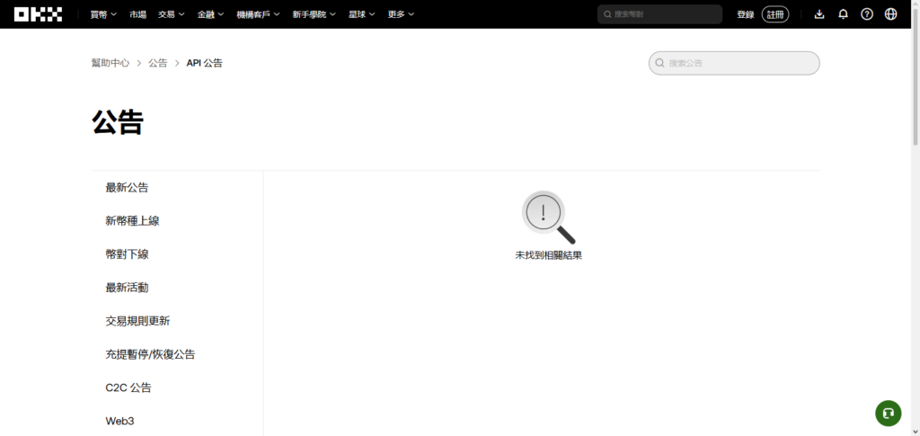The width and height of the screenshot is (920, 436).
Task: Go to 幫助中心 breadcrumb
Action: [111, 63]
